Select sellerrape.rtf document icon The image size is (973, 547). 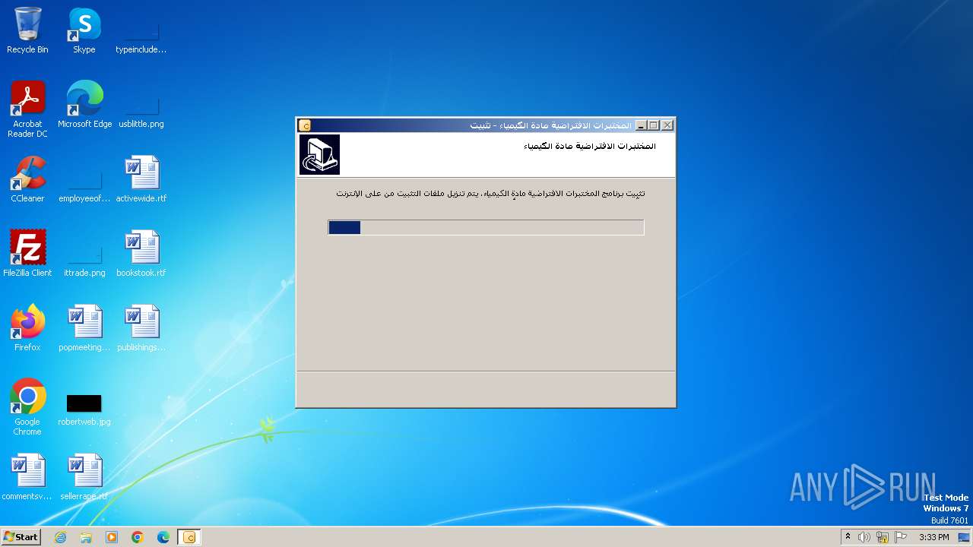[84, 477]
